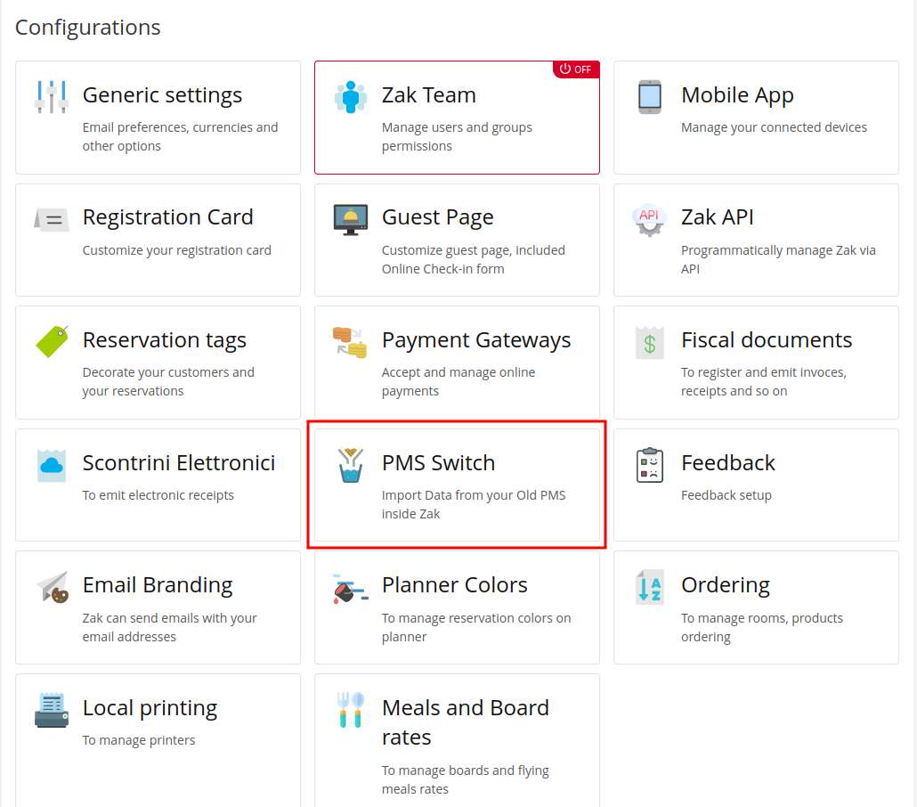Click the Generic settings sliders icon
The width and height of the screenshot is (917, 807).
tap(52, 96)
